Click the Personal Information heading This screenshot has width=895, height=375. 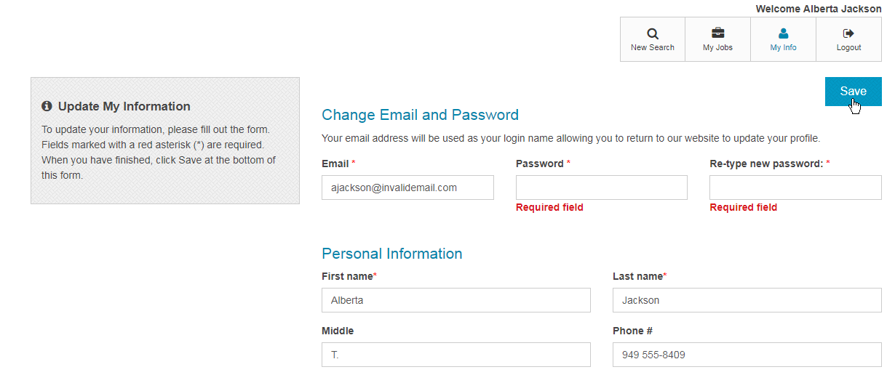[391, 254]
